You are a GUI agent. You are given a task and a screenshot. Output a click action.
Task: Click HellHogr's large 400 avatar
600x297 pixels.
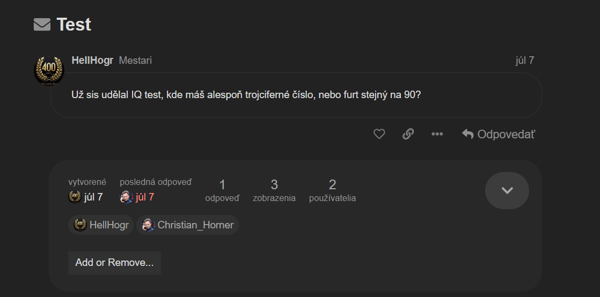point(49,70)
